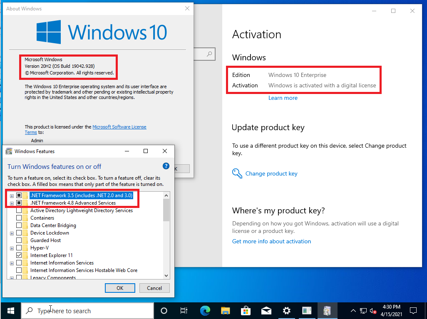The width and height of the screenshot is (427, 319).
Task: Open the Settings gear taskbar icon
Action: (x=286, y=311)
